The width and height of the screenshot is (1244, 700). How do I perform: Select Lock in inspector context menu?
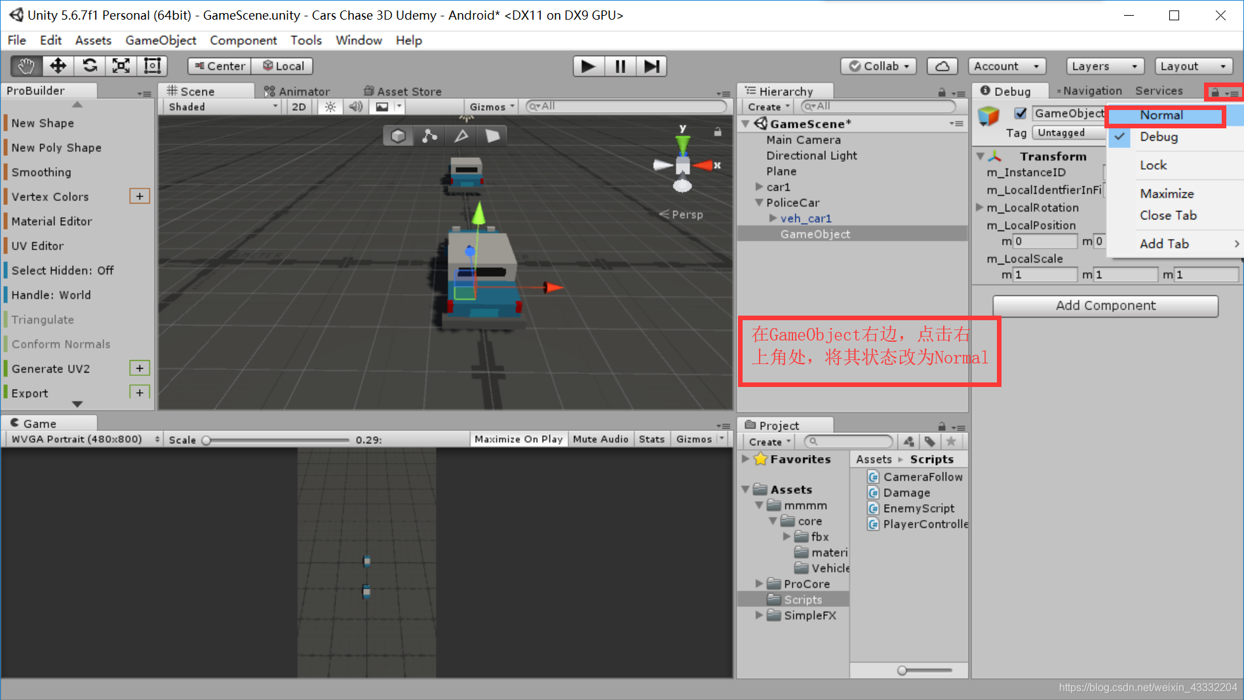coord(1153,166)
